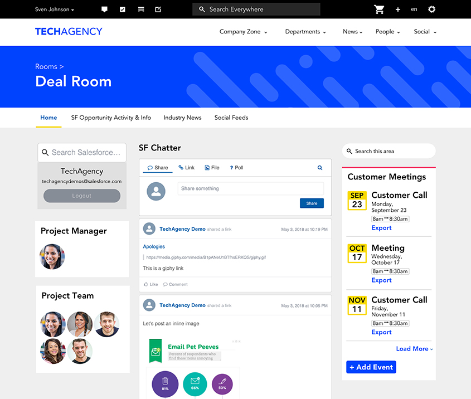The height and width of the screenshot is (399, 471).
Task: Open the settings gear icon
Action: pos(431,9)
